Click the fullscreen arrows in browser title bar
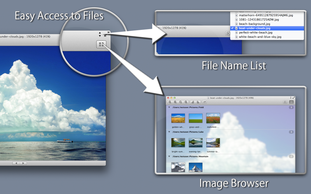The image size is (311, 194). pyautogui.click(x=294, y=98)
